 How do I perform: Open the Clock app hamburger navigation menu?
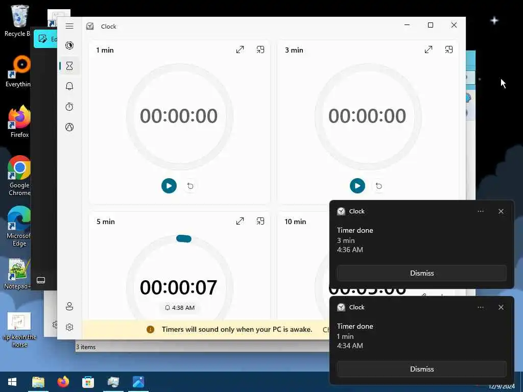pyautogui.click(x=69, y=26)
